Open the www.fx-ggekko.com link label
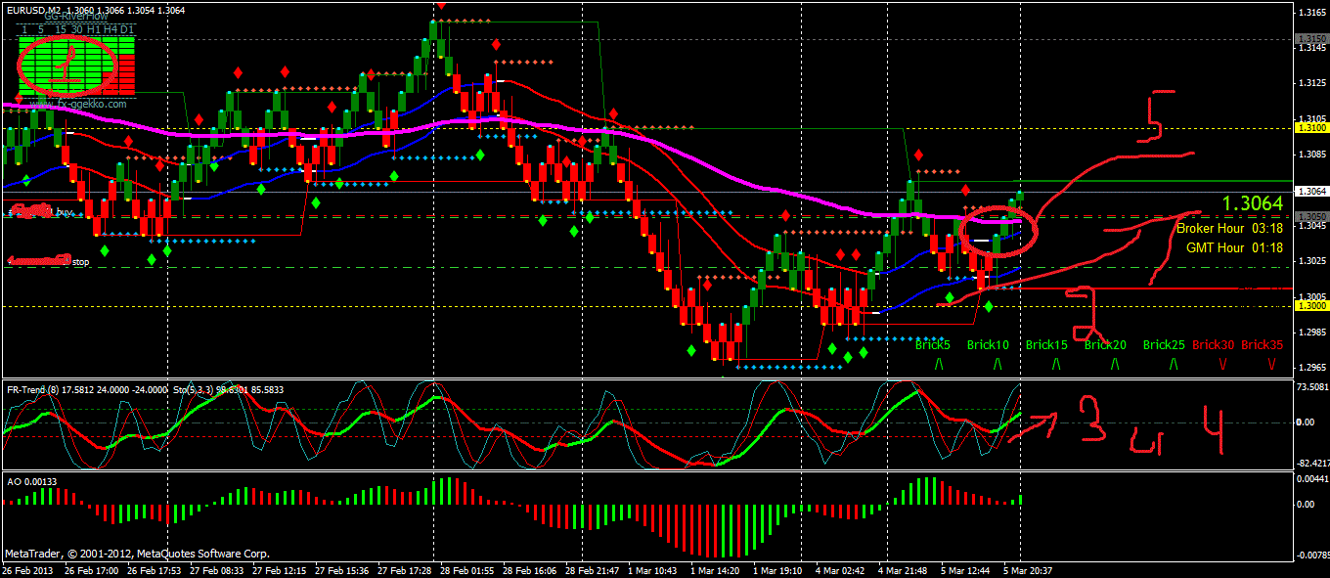 pos(78,104)
